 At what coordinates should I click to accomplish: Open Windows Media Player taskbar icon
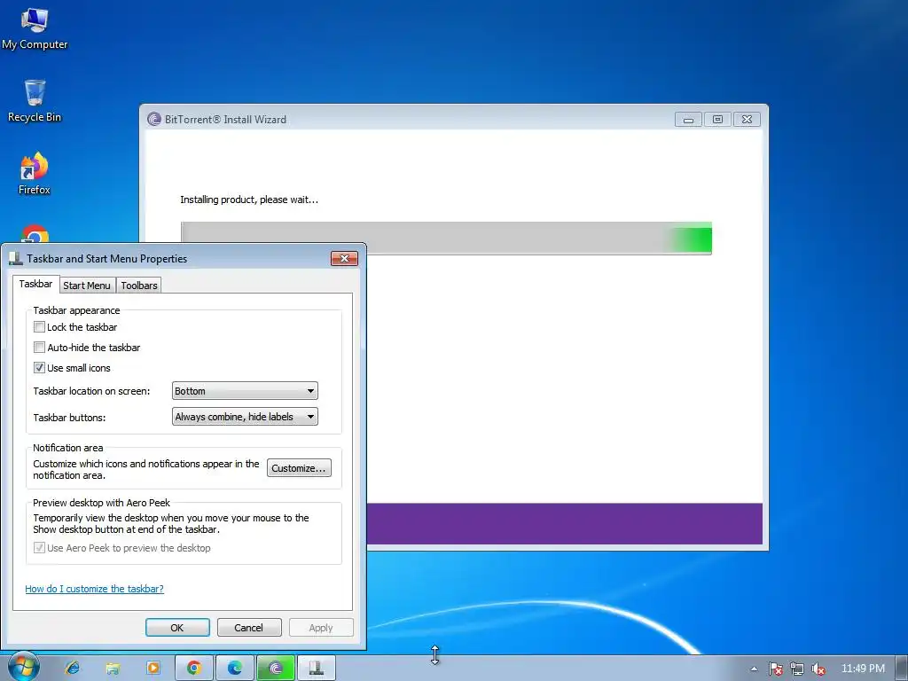153,669
